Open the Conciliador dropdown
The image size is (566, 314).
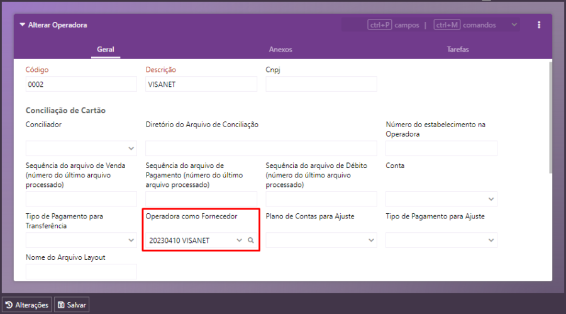[81, 149]
